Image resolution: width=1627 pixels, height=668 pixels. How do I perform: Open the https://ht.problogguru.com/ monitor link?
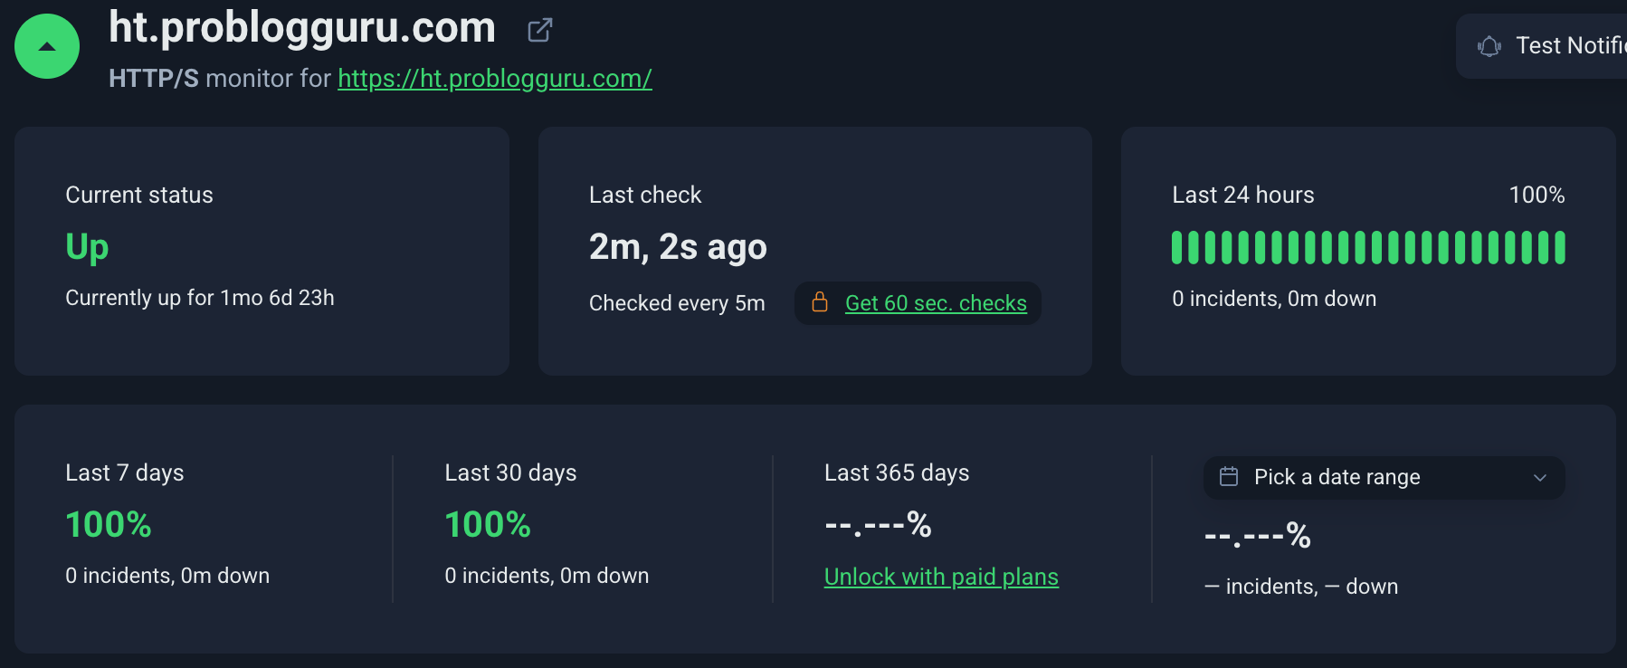pos(494,79)
